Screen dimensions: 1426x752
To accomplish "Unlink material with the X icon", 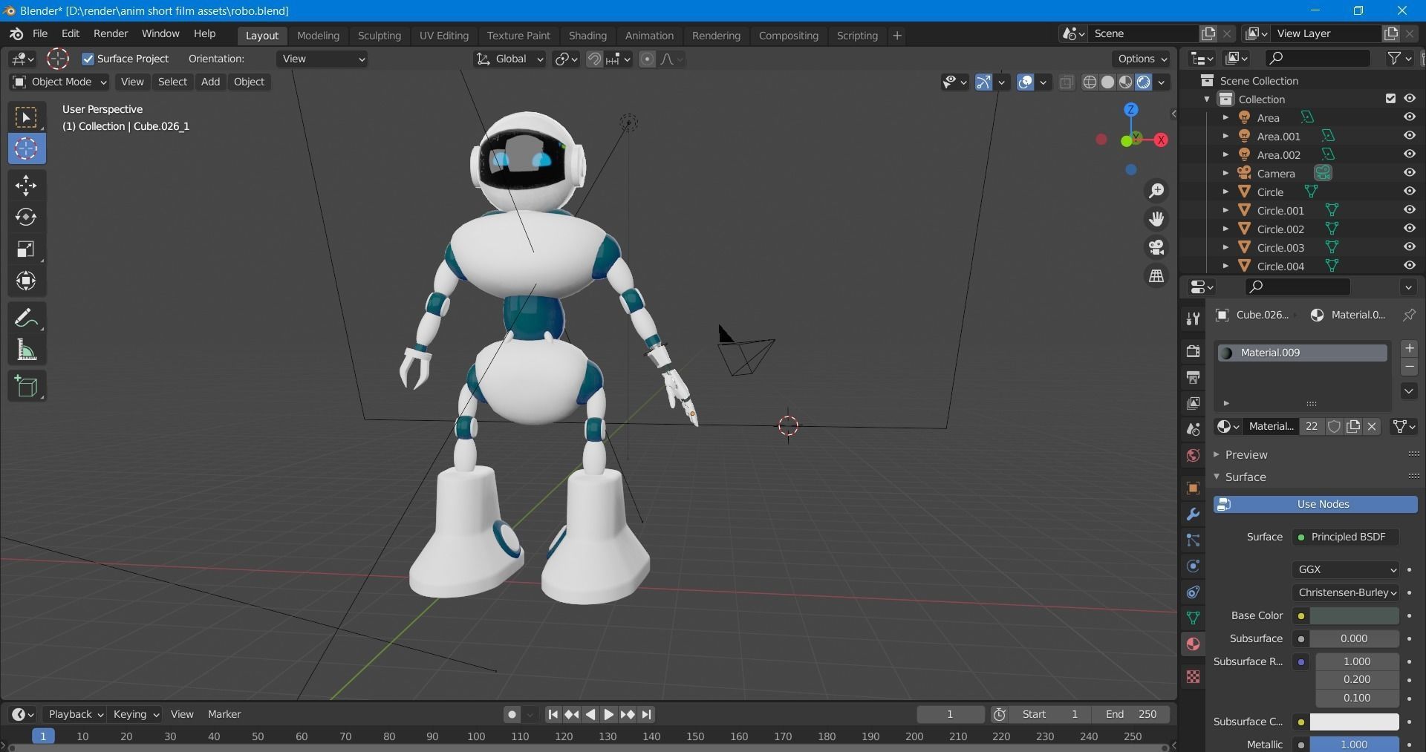I will (1372, 426).
